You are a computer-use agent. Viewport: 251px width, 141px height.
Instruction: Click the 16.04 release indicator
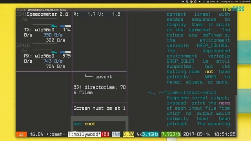pyautogui.click(x=36, y=134)
